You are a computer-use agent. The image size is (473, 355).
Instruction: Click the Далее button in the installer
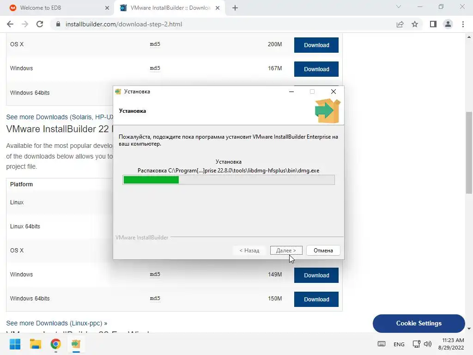pyautogui.click(x=286, y=251)
